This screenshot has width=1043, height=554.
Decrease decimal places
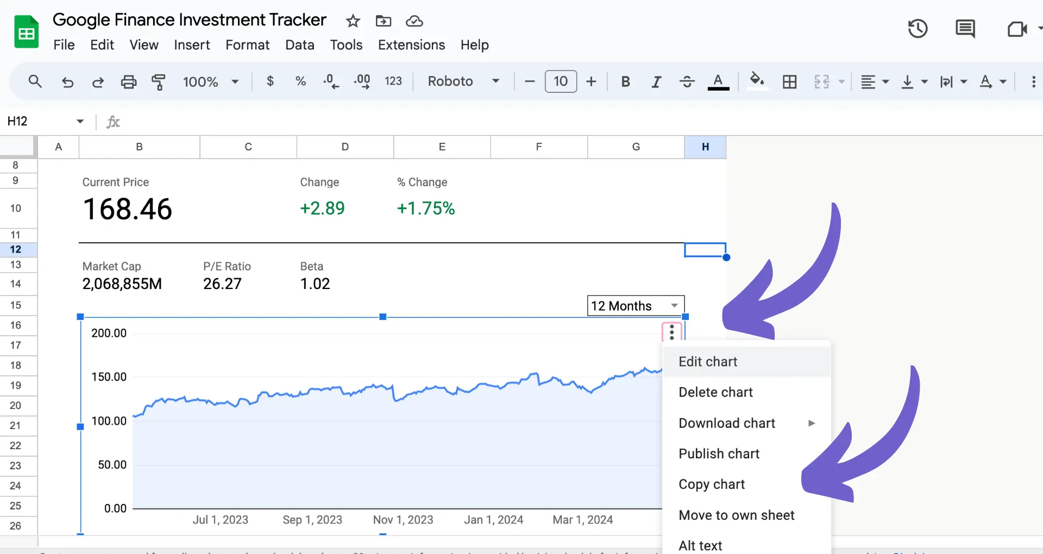331,81
